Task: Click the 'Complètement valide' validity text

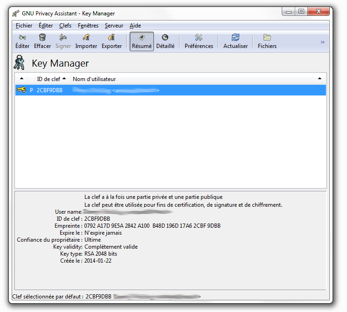Action: coord(111,247)
